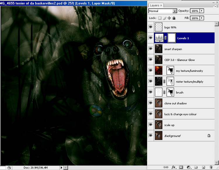This screenshot has height=170, width=219.
Task: Hide the clone out shadow layer
Action: [151, 103]
